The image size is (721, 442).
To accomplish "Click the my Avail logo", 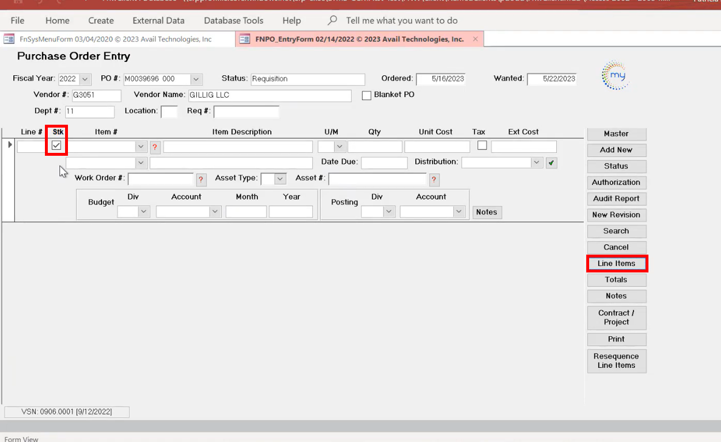I will pos(615,75).
